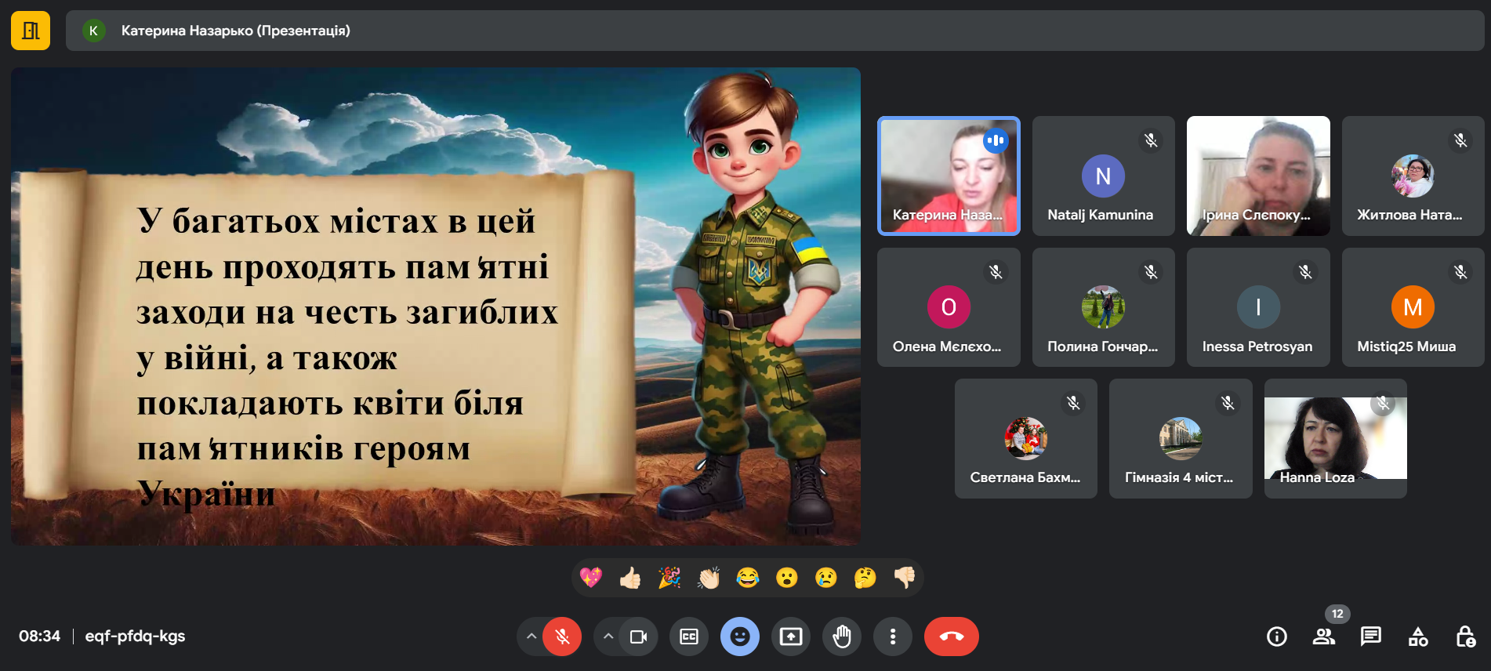Expand audio settings arrow beside microphone

pyautogui.click(x=531, y=637)
